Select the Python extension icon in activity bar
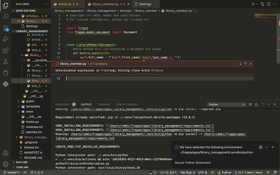Screen dimensions: 280x175 pos(5,83)
